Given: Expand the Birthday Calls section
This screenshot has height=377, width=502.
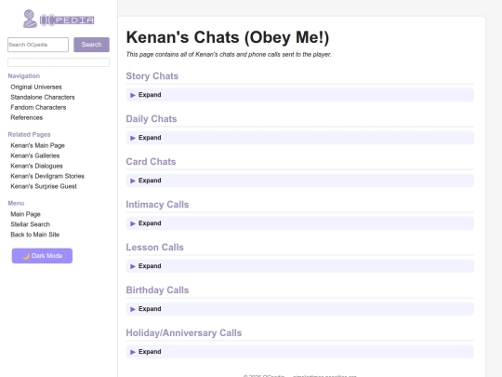Looking at the screenshot, I should tap(299, 309).
